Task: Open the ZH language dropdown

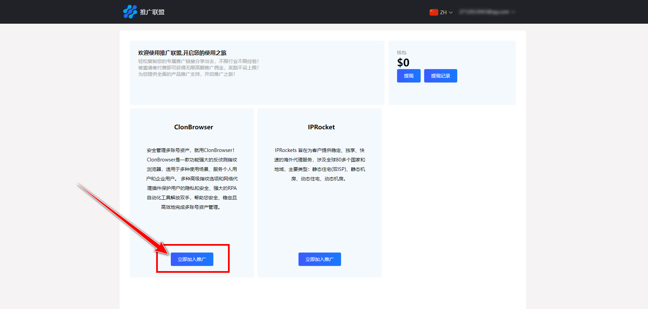Action: click(x=443, y=12)
